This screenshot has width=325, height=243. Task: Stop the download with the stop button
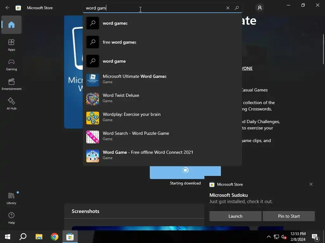tap(185, 170)
